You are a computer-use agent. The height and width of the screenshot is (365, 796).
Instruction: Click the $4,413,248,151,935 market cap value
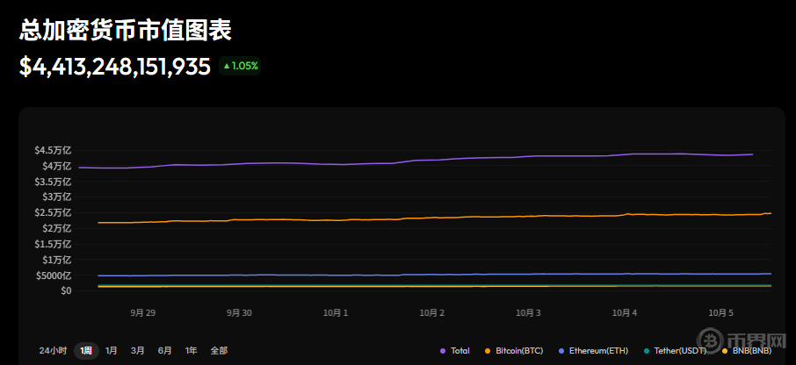(x=115, y=67)
